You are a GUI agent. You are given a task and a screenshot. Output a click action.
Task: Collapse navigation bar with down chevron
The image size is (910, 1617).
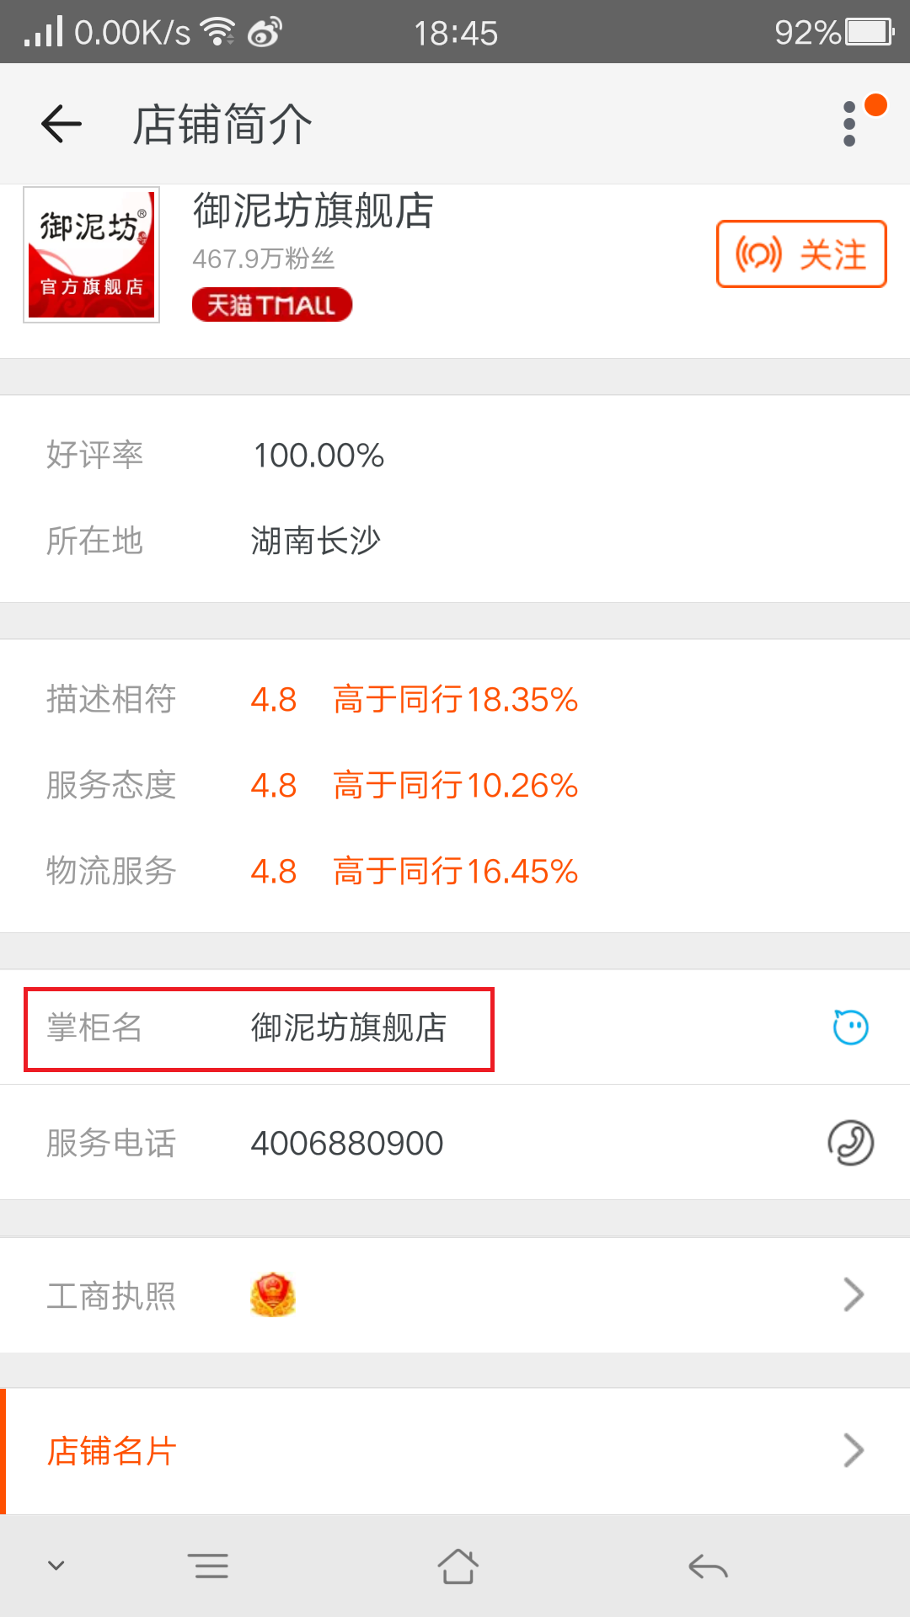56,1566
